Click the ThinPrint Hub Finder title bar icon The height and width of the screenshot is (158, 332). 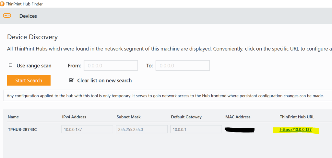[2, 4]
